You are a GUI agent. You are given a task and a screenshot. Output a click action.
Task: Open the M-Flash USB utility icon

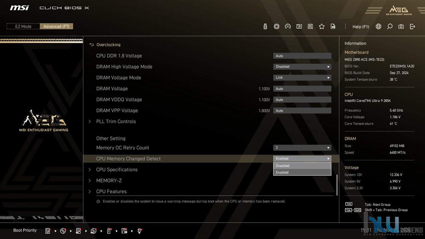tap(265, 26)
